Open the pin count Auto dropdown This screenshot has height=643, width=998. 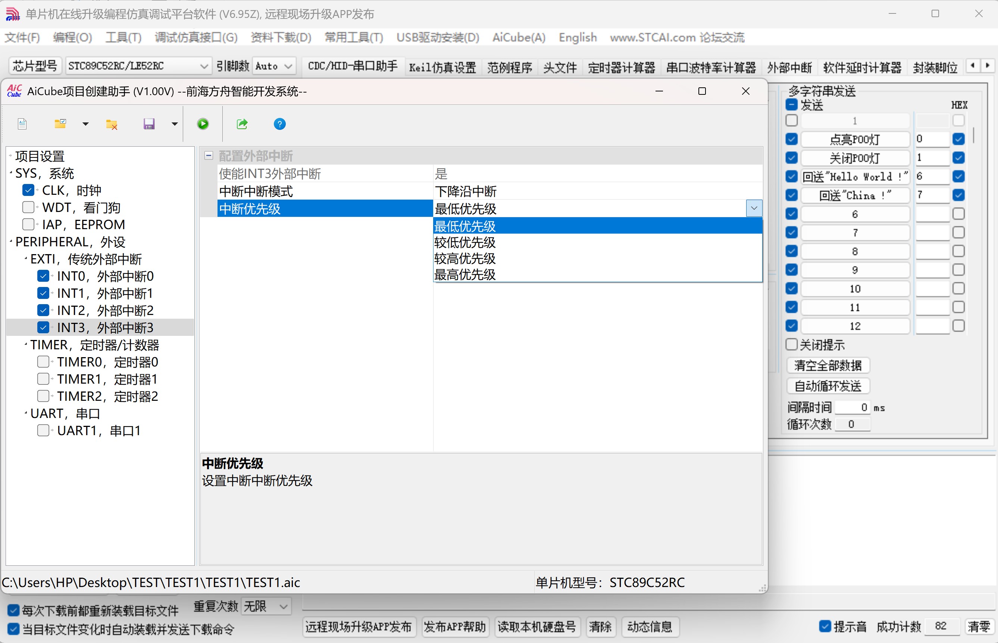(273, 66)
